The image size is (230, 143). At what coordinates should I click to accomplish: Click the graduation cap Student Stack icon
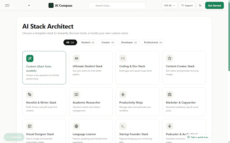[x=76, y=58]
